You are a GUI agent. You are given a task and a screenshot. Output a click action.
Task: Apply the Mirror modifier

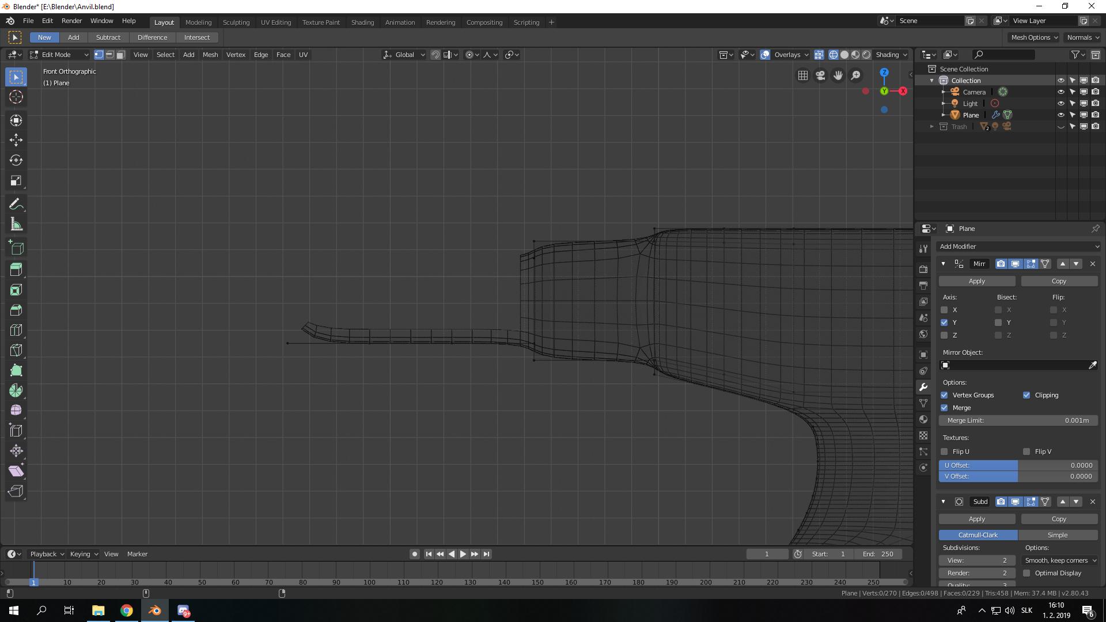976,281
